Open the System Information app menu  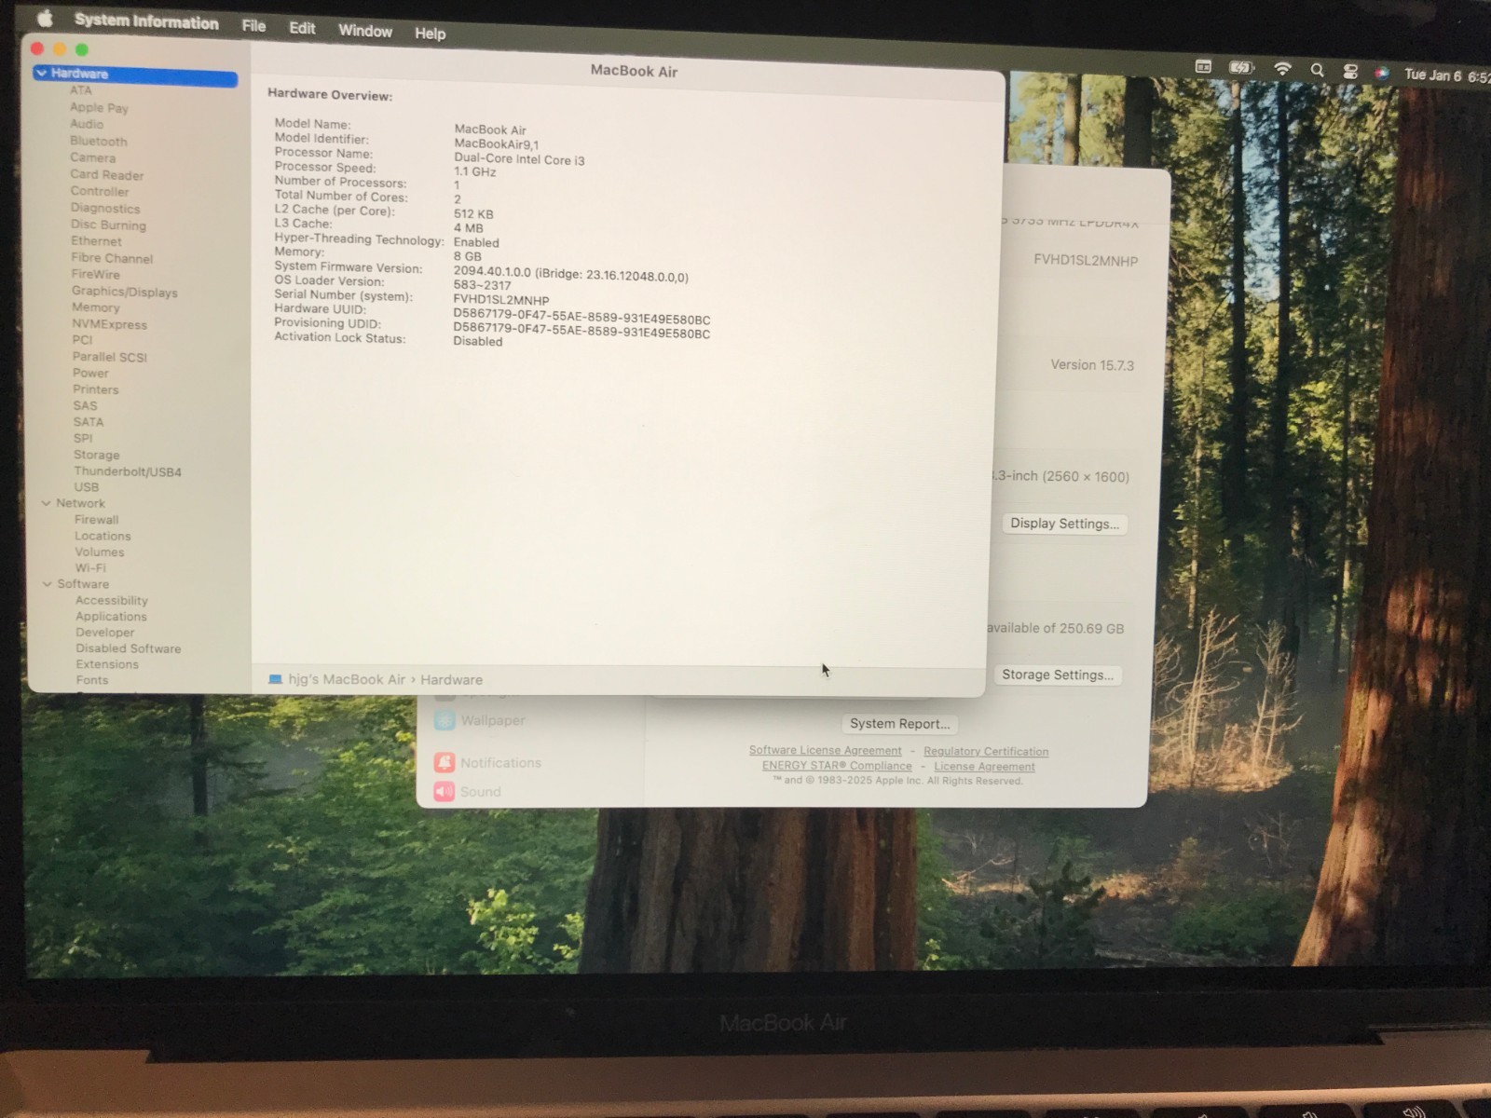pyautogui.click(x=146, y=21)
